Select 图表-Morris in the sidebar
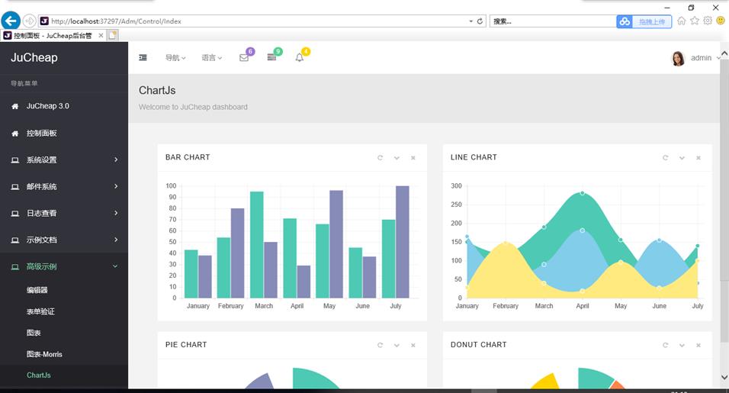 44,354
